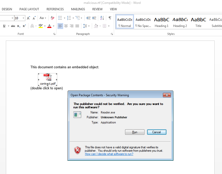Screen dimensions: 222x174
Task: Apply strikethrough formatting
Action: click(13, 26)
